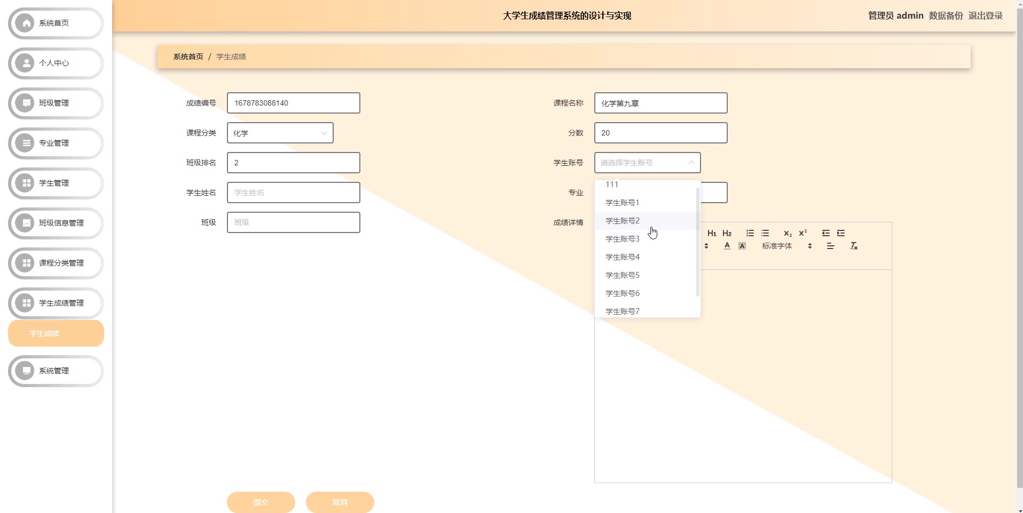Viewport: 1023px width, 513px height.
Task: Insert an ordered numbered list
Action: pos(750,233)
